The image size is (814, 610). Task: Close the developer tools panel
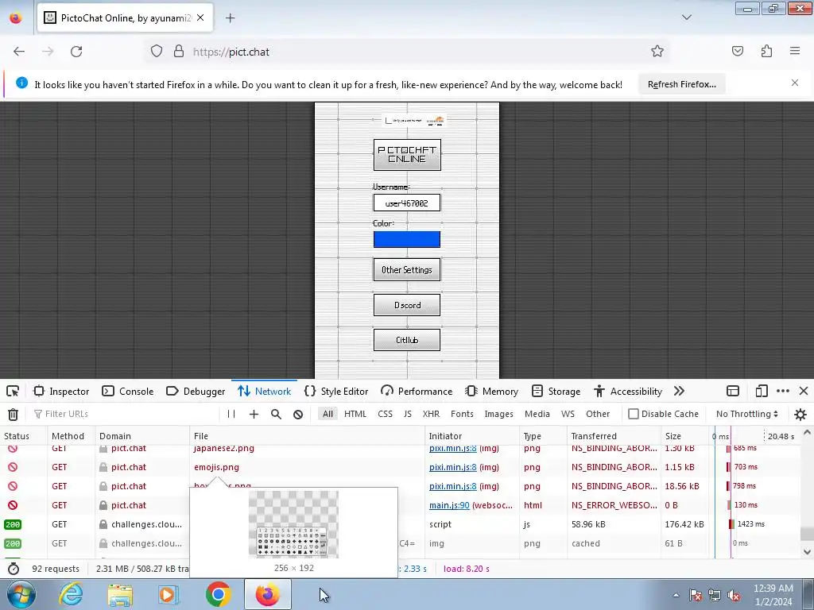tap(804, 391)
